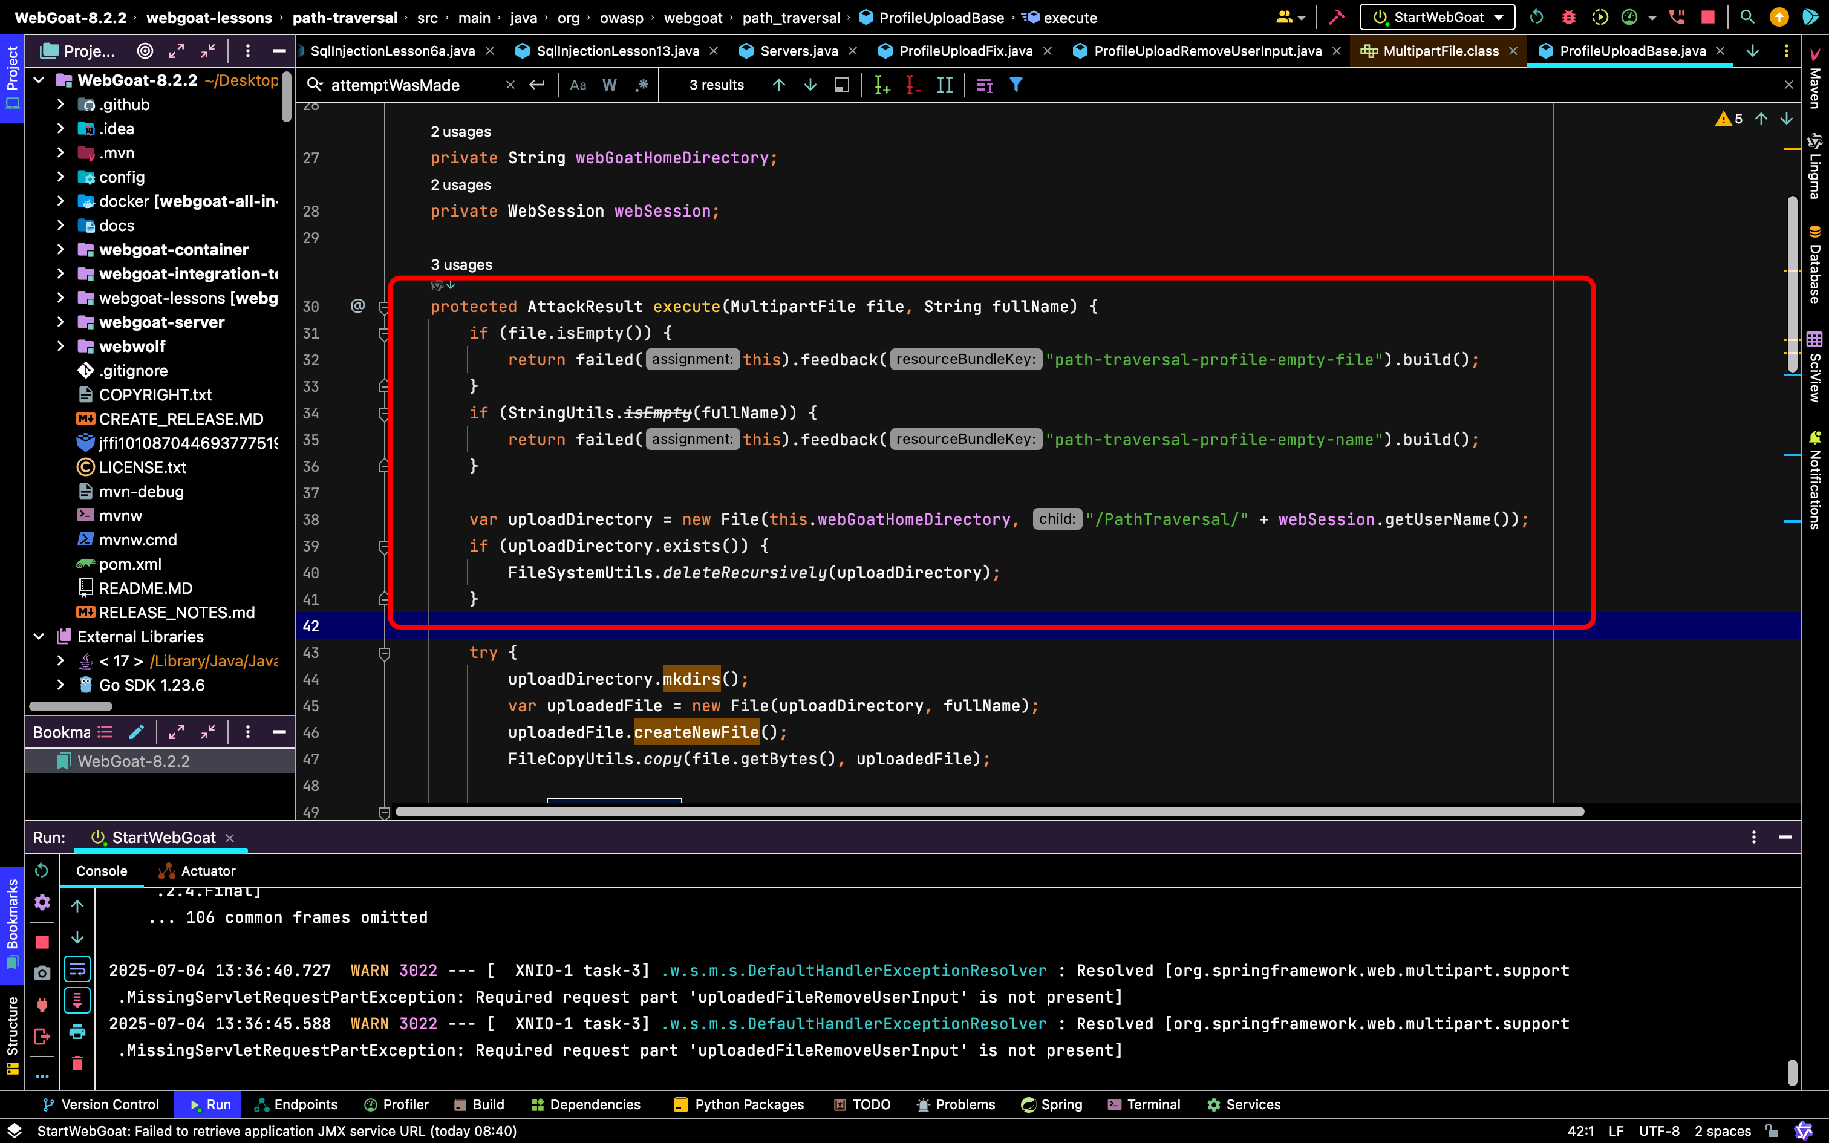Image resolution: width=1829 pixels, height=1143 pixels.
Task: Collapse the WebGoat-8.2.2 project root
Action: [39, 80]
